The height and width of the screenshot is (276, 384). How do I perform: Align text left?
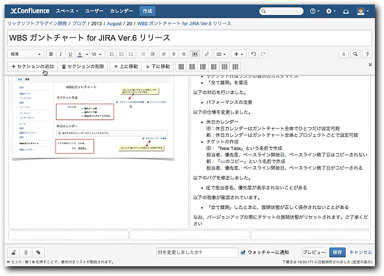164,54
